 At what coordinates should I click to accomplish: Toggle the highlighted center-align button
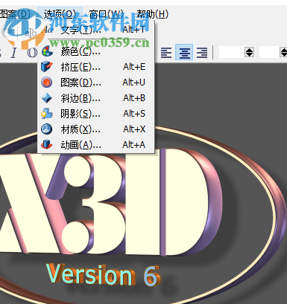(x=184, y=52)
